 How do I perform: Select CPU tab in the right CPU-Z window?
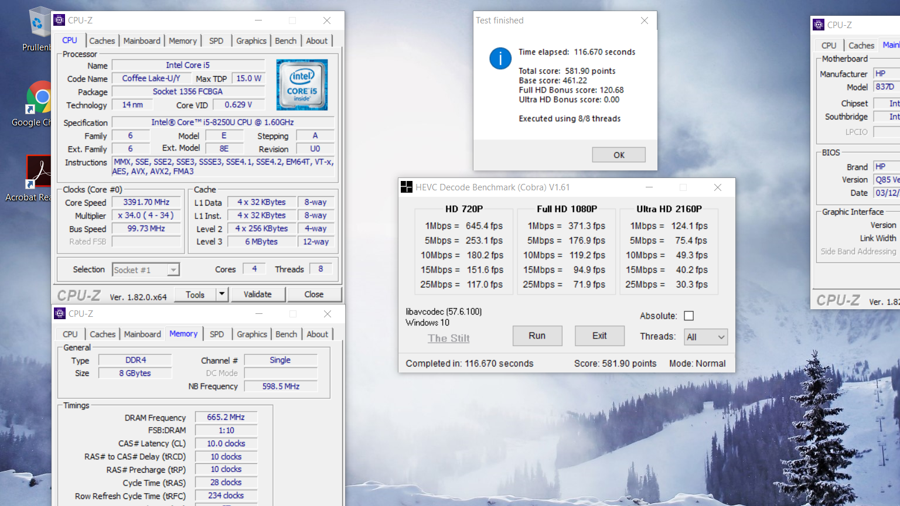click(829, 46)
